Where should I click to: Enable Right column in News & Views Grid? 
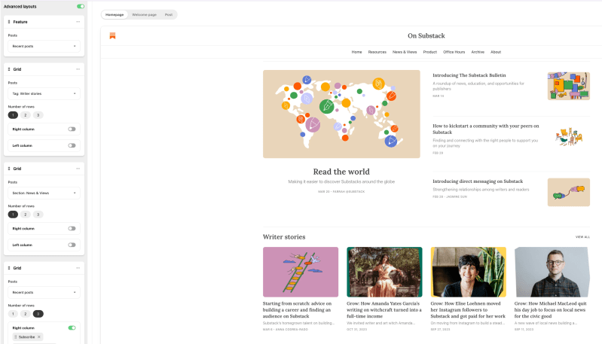click(72, 229)
